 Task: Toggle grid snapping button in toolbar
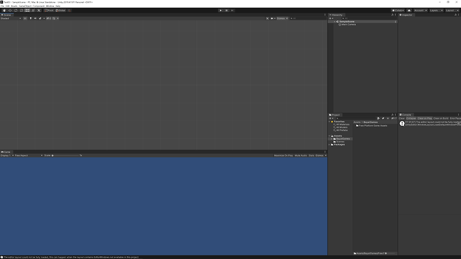(x=69, y=10)
